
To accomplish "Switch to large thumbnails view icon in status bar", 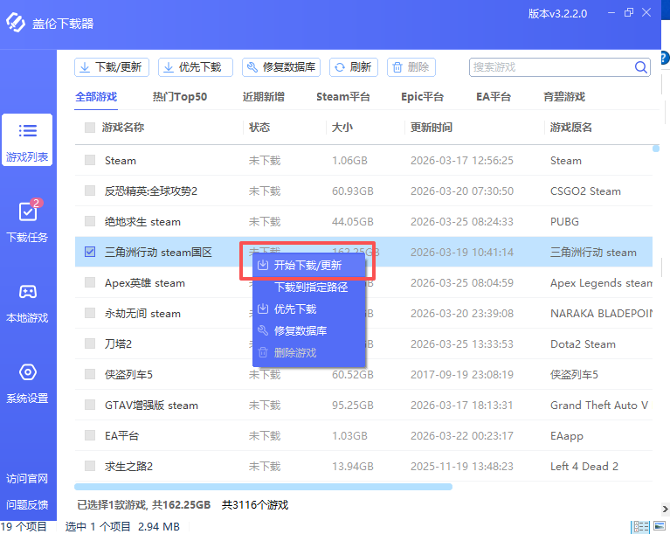I will [660, 526].
